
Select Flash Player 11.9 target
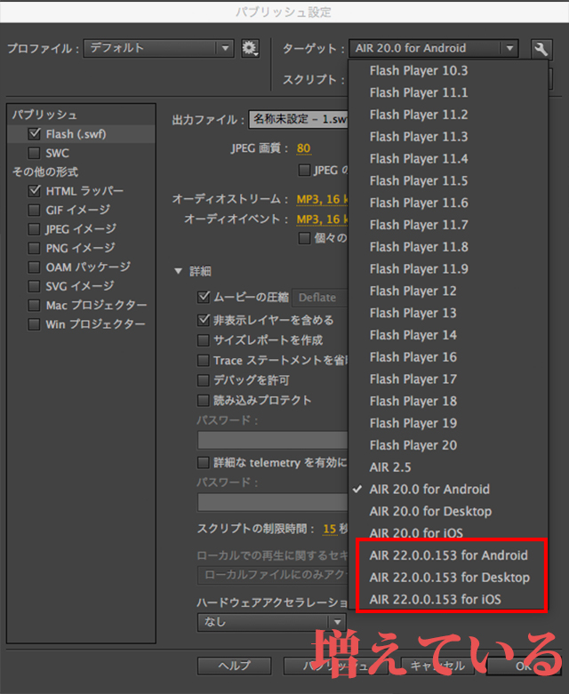(448, 269)
